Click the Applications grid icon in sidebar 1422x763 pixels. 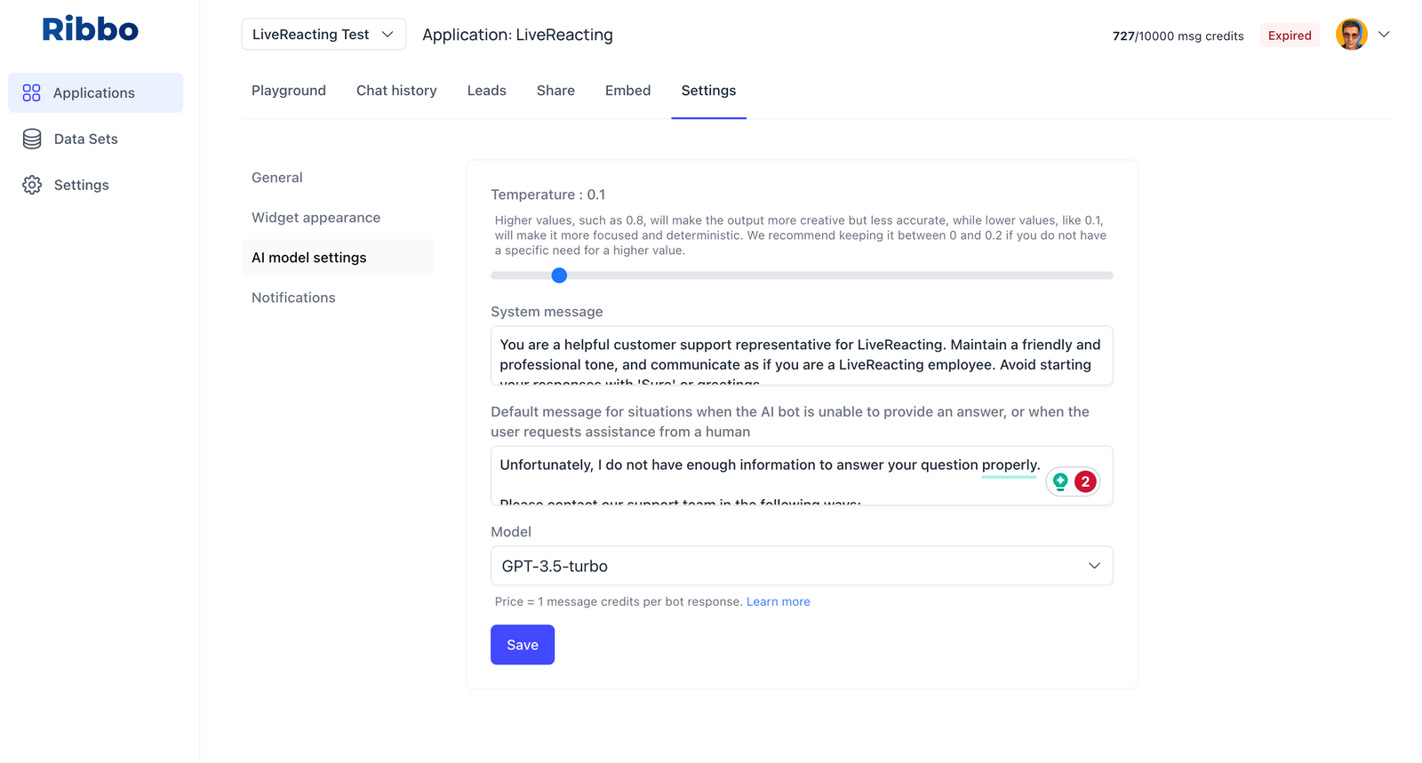(x=32, y=92)
